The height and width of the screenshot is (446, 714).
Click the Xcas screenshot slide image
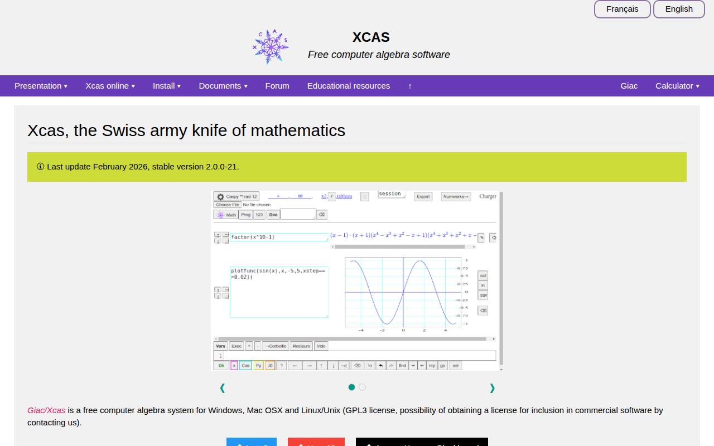[x=357, y=281]
